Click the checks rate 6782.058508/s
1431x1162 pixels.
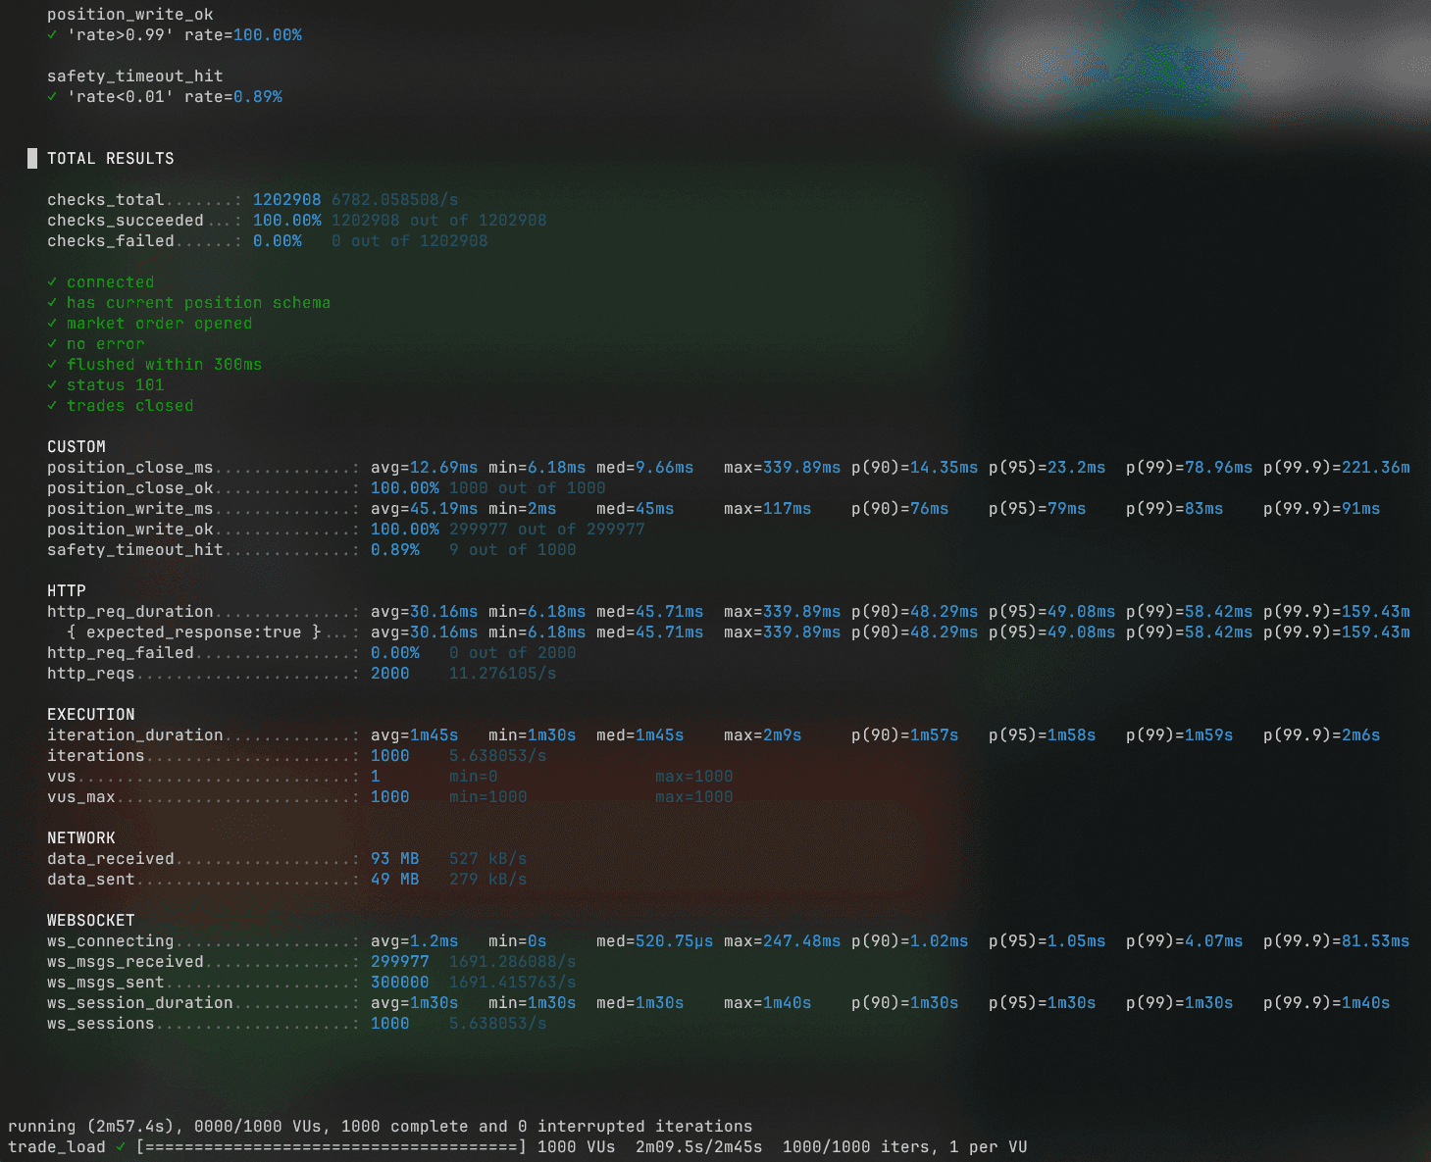point(395,200)
